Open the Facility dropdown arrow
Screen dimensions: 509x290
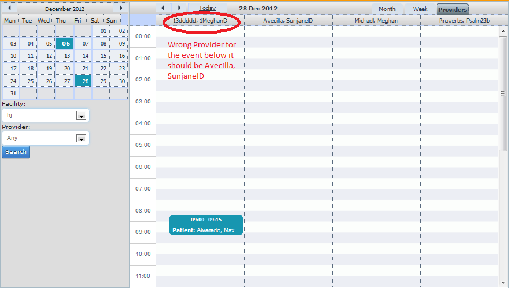(x=81, y=116)
